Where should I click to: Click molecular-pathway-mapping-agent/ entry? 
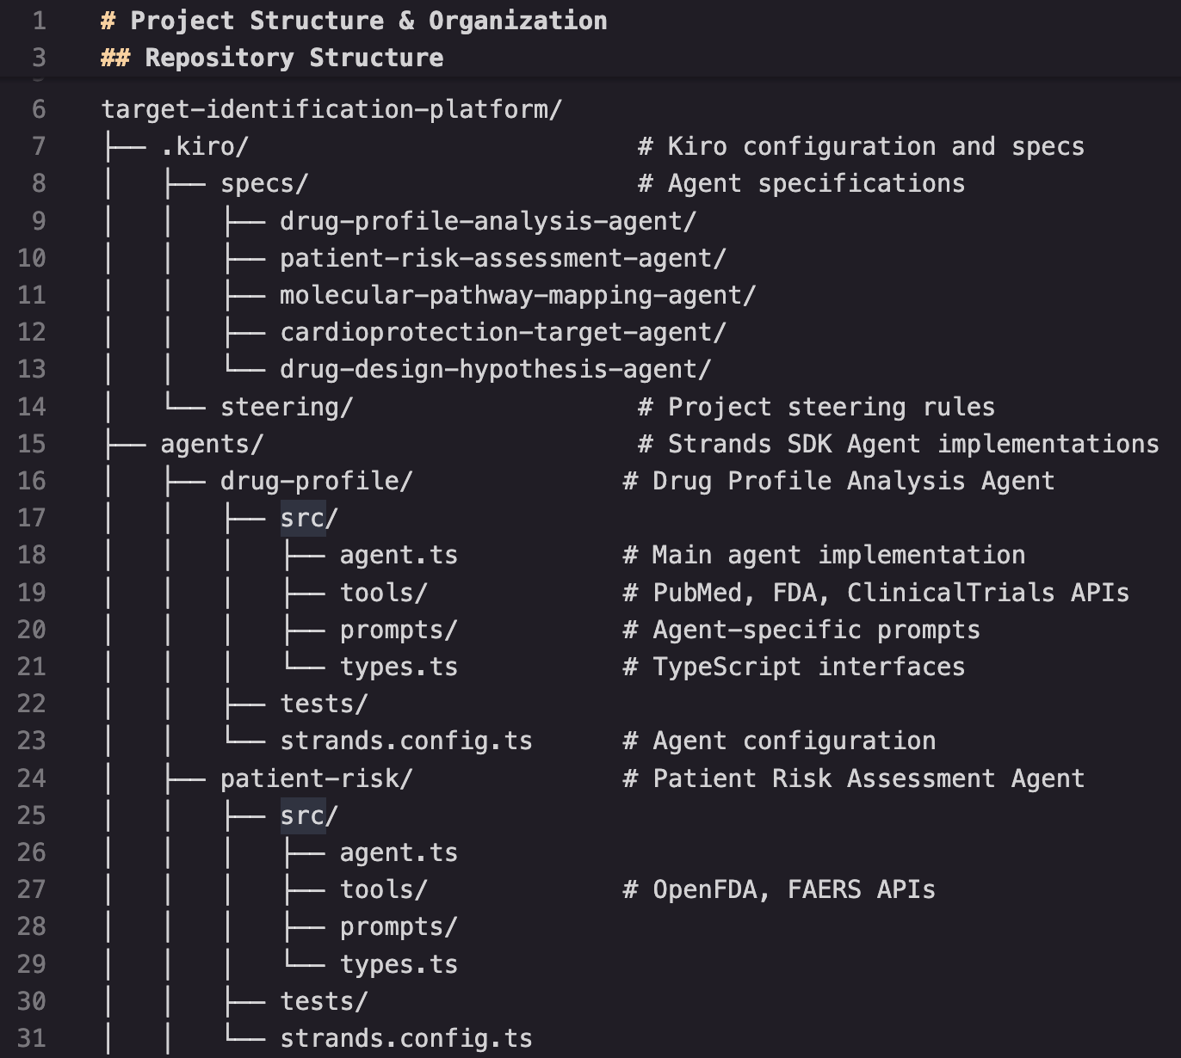pyautogui.click(x=517, y=295)
